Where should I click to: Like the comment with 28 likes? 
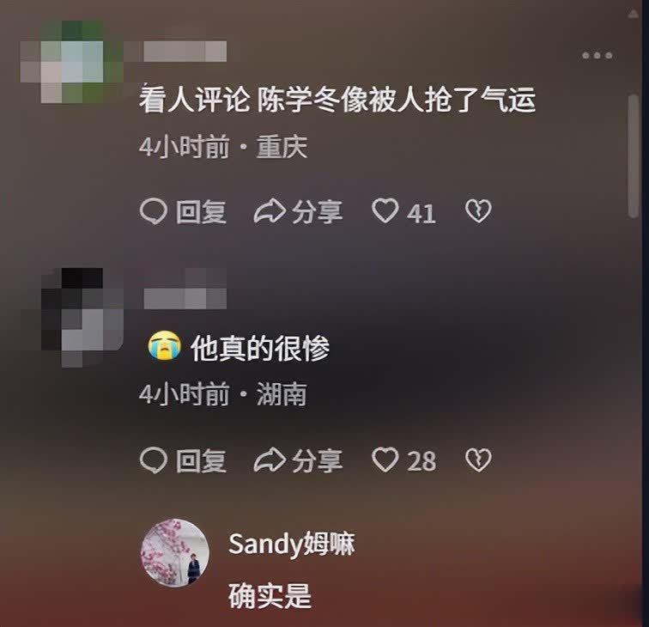coord(385,460)
